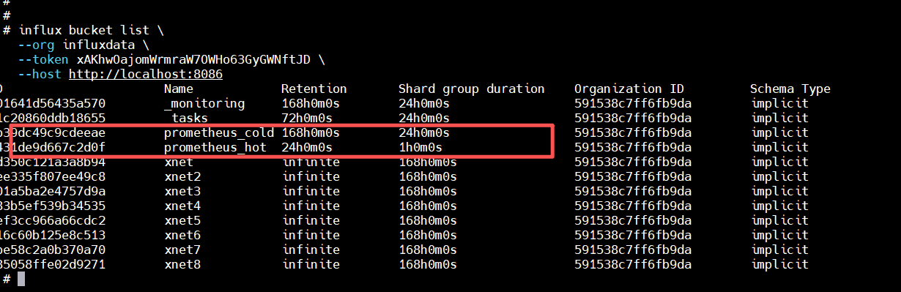The image size is (901, 292).
Task: Click the xnet3 bucket name
Action: (x=182, y=192)
